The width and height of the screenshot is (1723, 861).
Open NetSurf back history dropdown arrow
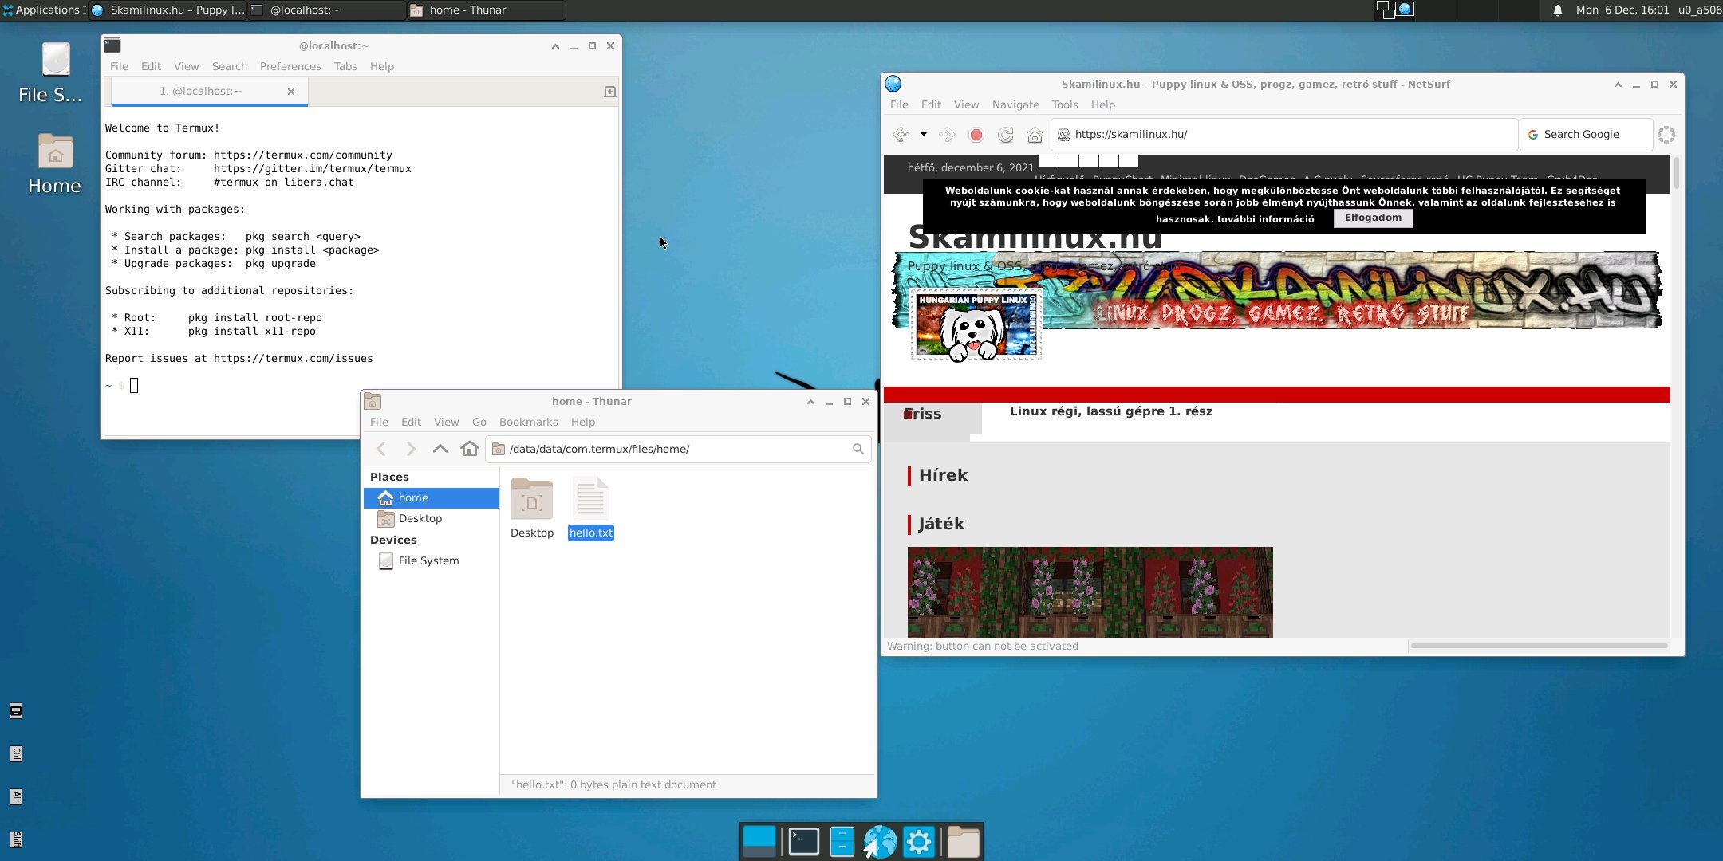click(924, 135)
